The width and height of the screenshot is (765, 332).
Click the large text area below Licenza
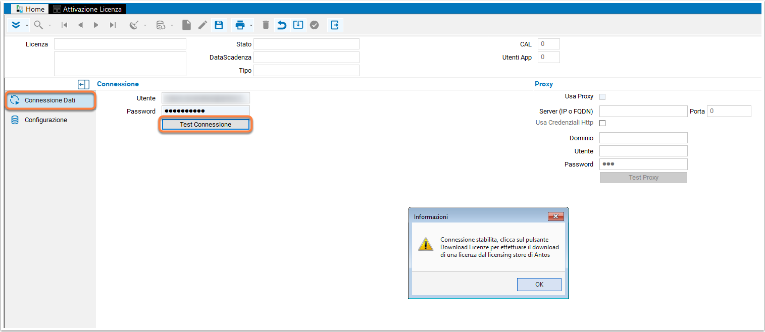coord(120,64)
